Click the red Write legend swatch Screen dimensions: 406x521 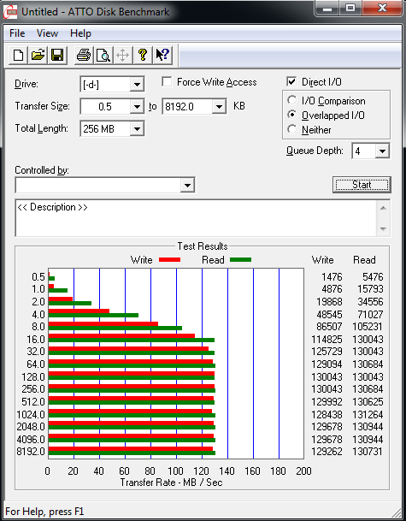pos(169,260)
